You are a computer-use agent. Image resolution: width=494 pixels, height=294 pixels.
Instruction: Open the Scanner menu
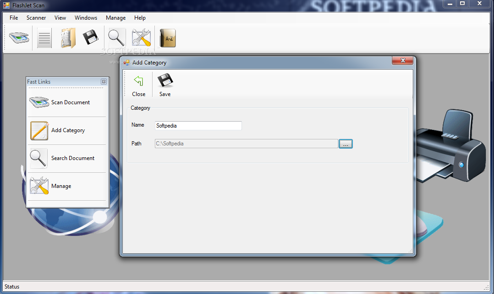point(36,18)
